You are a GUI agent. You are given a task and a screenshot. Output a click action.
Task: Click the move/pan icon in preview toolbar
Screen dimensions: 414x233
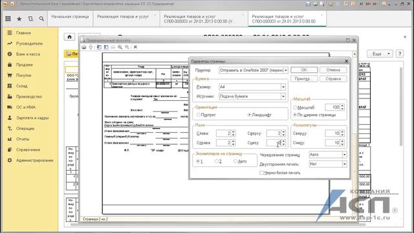[x=91, y=47]
